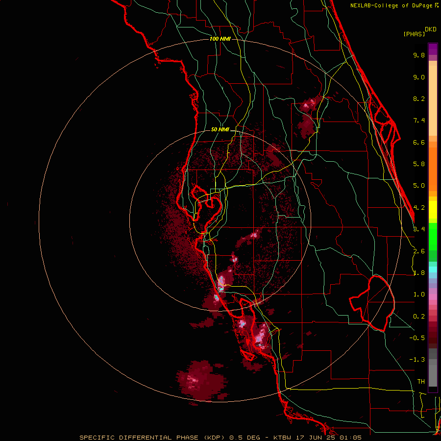Screen dimensions: 441x441
Task: Select the -1.3 scale label
Action: 417,360
